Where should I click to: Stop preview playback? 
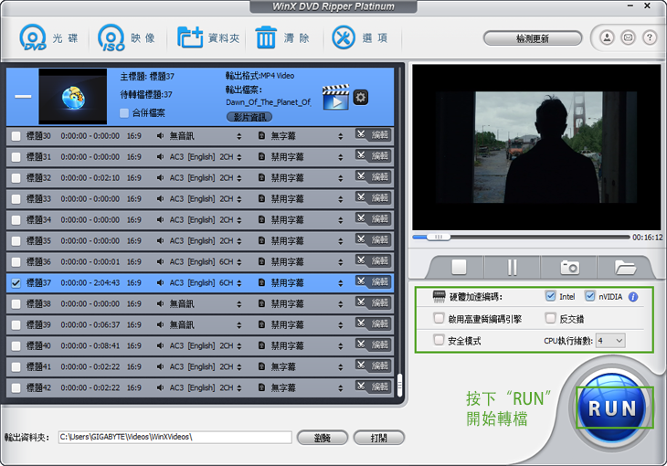(x=460, y=267)
